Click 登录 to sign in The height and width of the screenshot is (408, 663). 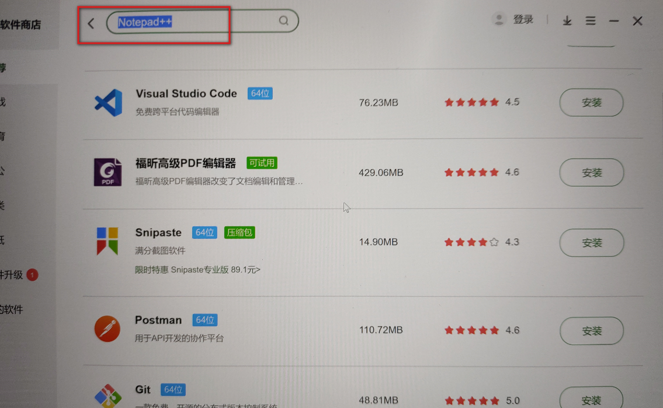click(523, 19)
